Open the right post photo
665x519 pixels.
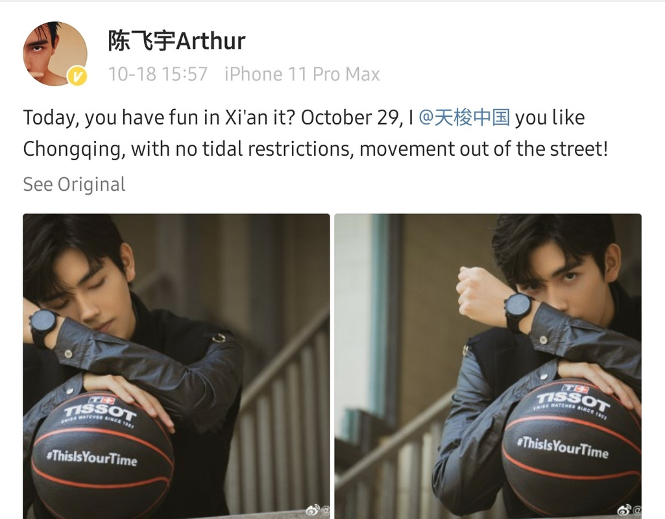(x=488, y=367)
